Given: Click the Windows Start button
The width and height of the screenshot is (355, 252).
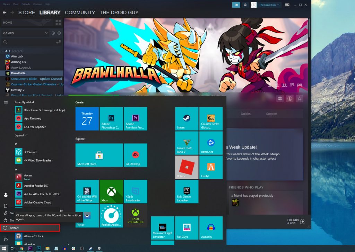Looking at the screenshot, I should 4,249.
